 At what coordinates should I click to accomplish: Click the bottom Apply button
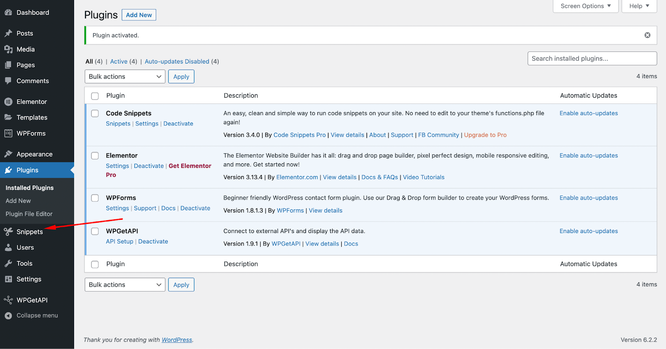[x=181, y=285]
